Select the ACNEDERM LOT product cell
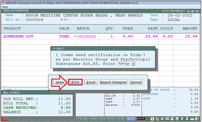 tap(18, 36)
